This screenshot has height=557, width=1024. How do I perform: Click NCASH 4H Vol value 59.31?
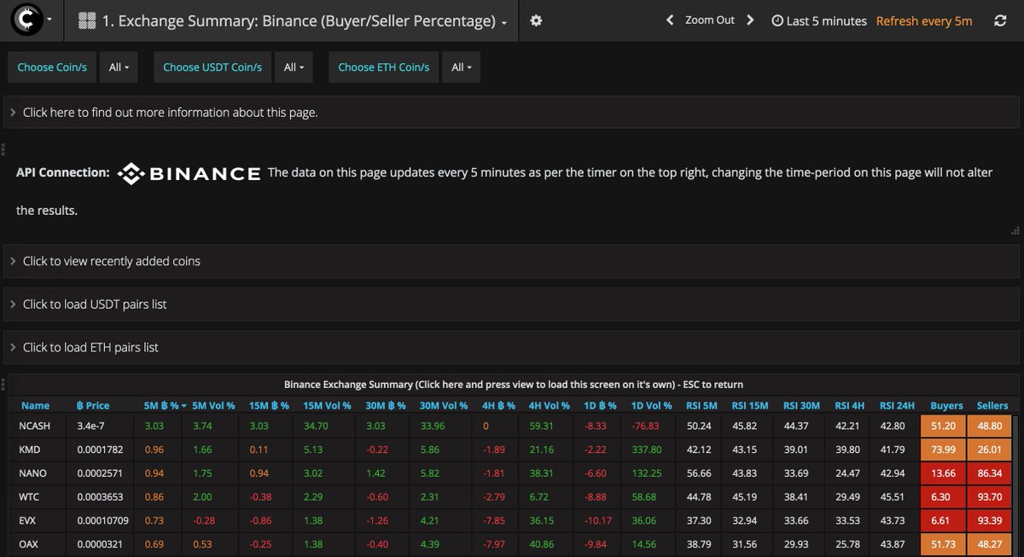541,426
